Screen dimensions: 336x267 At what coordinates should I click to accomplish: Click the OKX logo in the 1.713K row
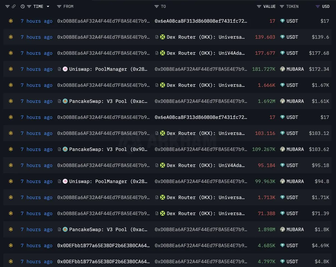pyautogui.click(x=162, y=197)
